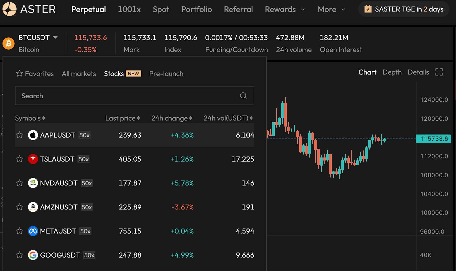Click the search magnifier icon

tap(243, 95)
